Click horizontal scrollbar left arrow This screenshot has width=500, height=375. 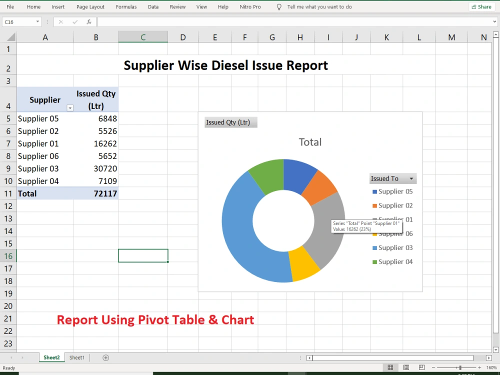[309, 358]
